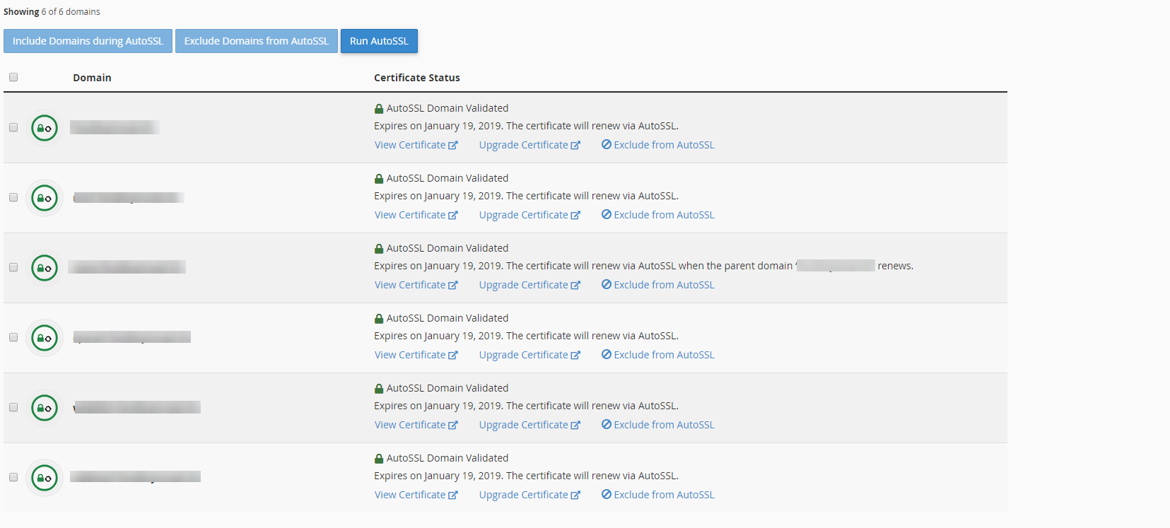Click the green AutoSSL lock icon in third row
The width and height of the screenshot is (1170, 528).
[x=45, y=268]
